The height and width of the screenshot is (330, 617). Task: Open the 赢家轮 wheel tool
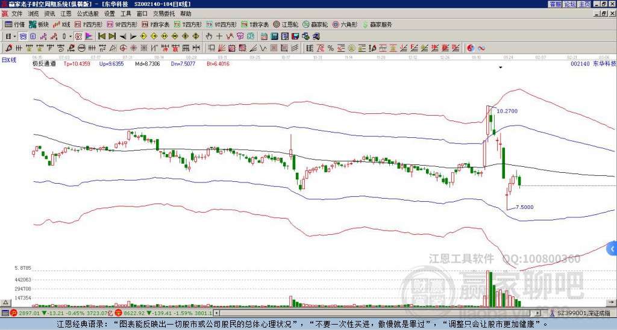(315, 24)
